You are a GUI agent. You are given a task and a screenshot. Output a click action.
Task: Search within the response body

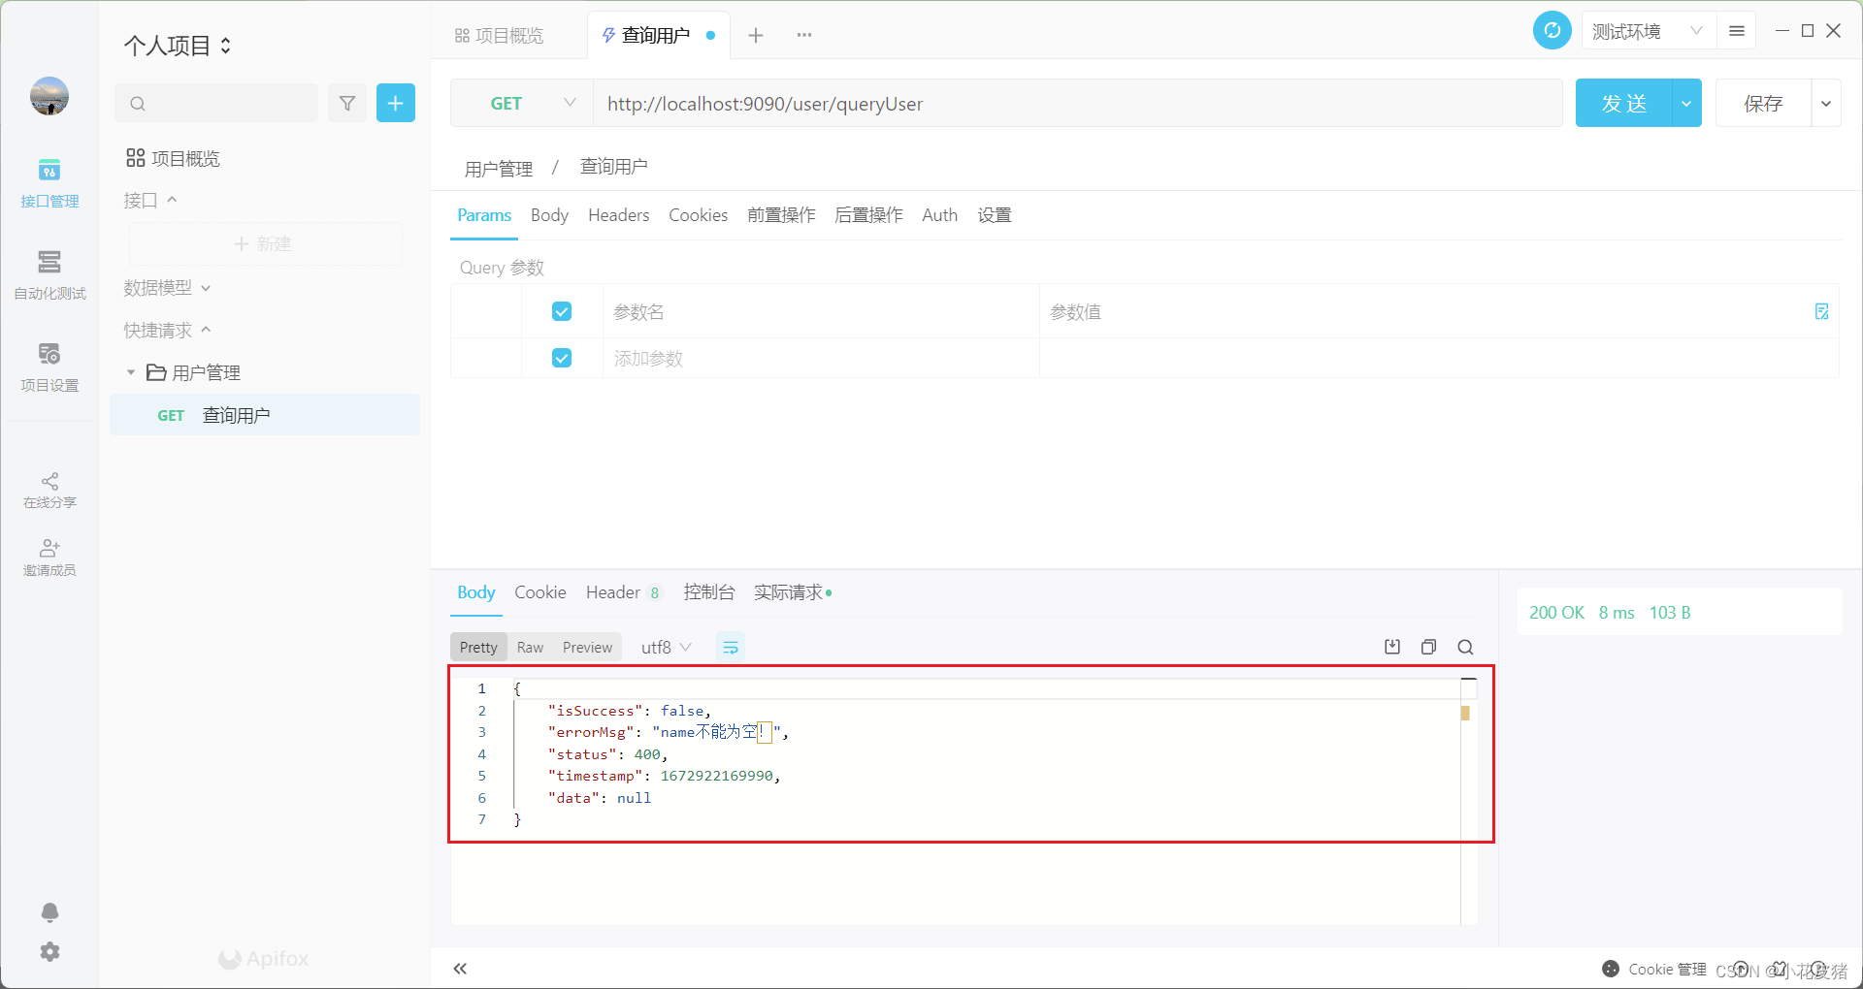pos(1465,647)
